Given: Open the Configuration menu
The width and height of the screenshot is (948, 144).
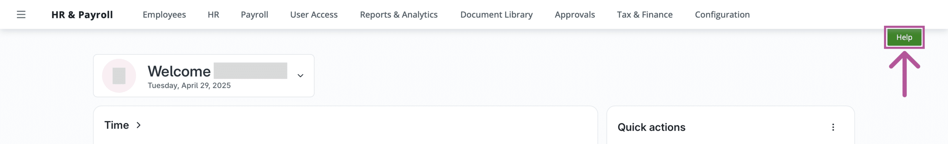Looking at the screenshot, I should (722, 15).
